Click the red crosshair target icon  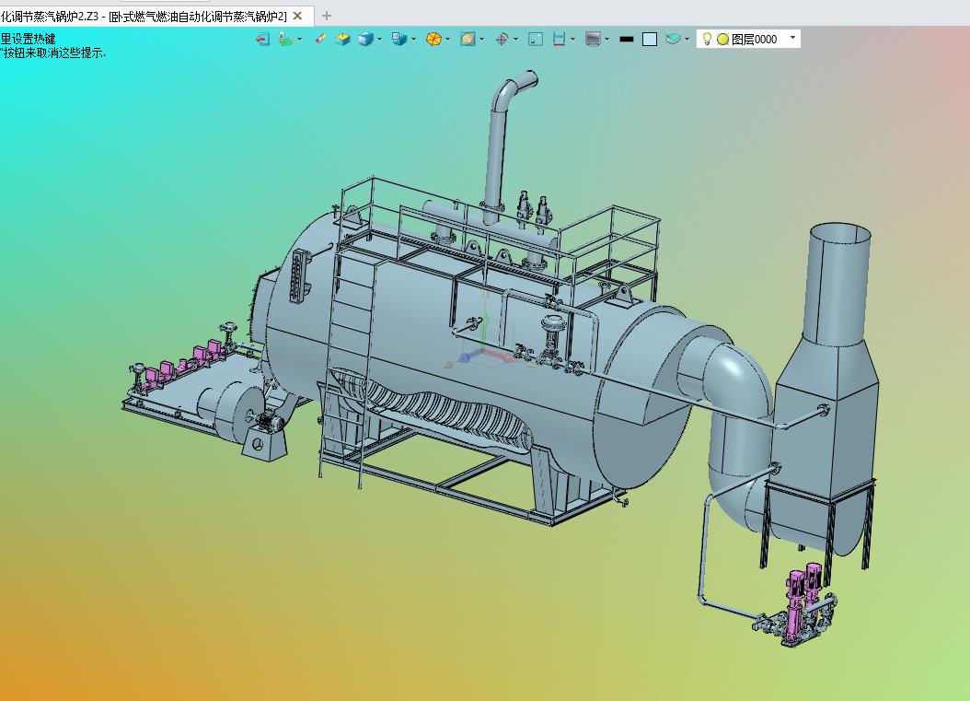point(502,39)
